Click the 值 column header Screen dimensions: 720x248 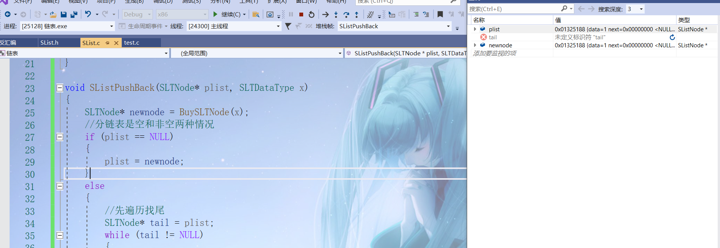pyautogui.click(x=614, y=20)
